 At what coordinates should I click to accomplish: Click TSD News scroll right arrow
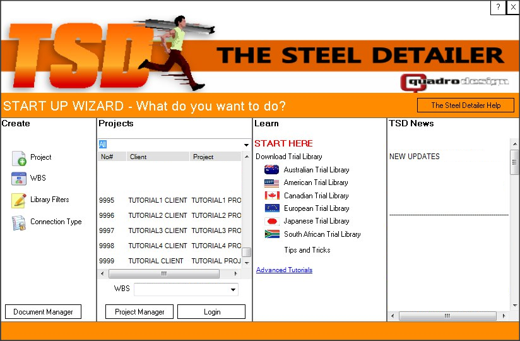coord(504,316)
